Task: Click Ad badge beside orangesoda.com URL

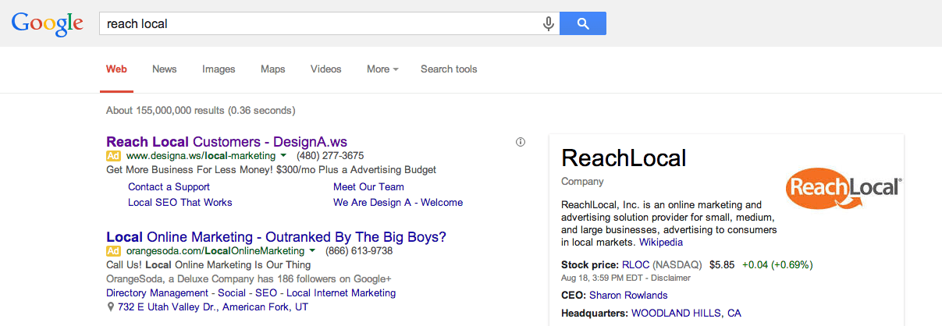Action: pos(113,251)
